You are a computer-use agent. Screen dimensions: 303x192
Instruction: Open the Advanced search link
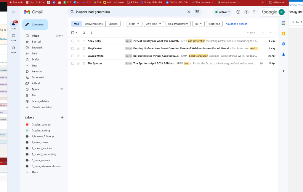coord(236,24)
